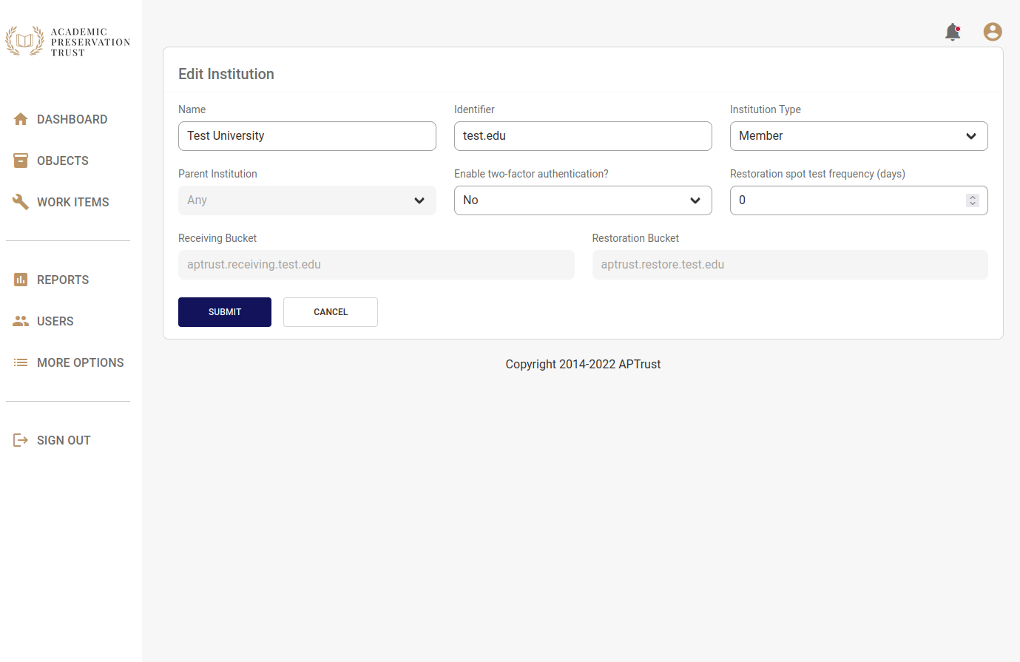
Task: Click the Enable two-factor authentication label
Action: click(x=531, y=174)
